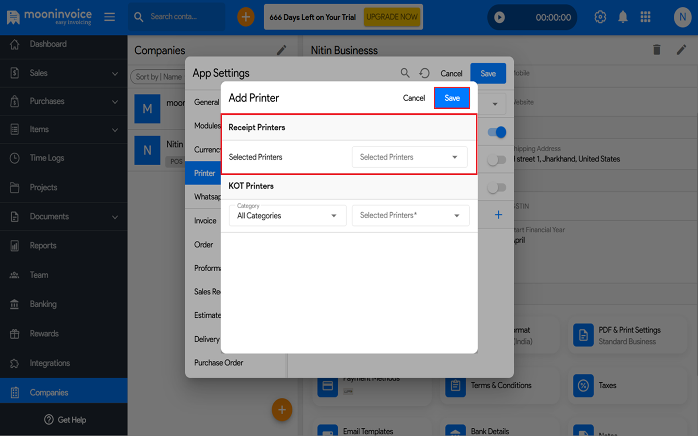Expand the Documents sidebar menu
This screenshot has width=698, height=436.
(63, 217)
